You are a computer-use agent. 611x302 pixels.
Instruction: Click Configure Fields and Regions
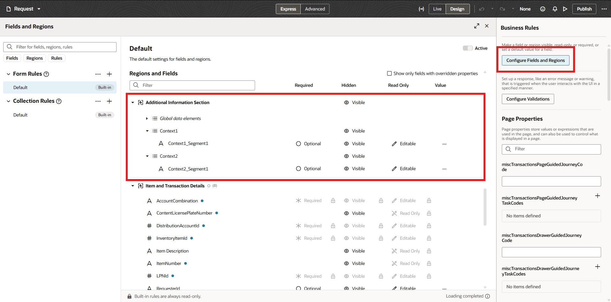point(535,60)
